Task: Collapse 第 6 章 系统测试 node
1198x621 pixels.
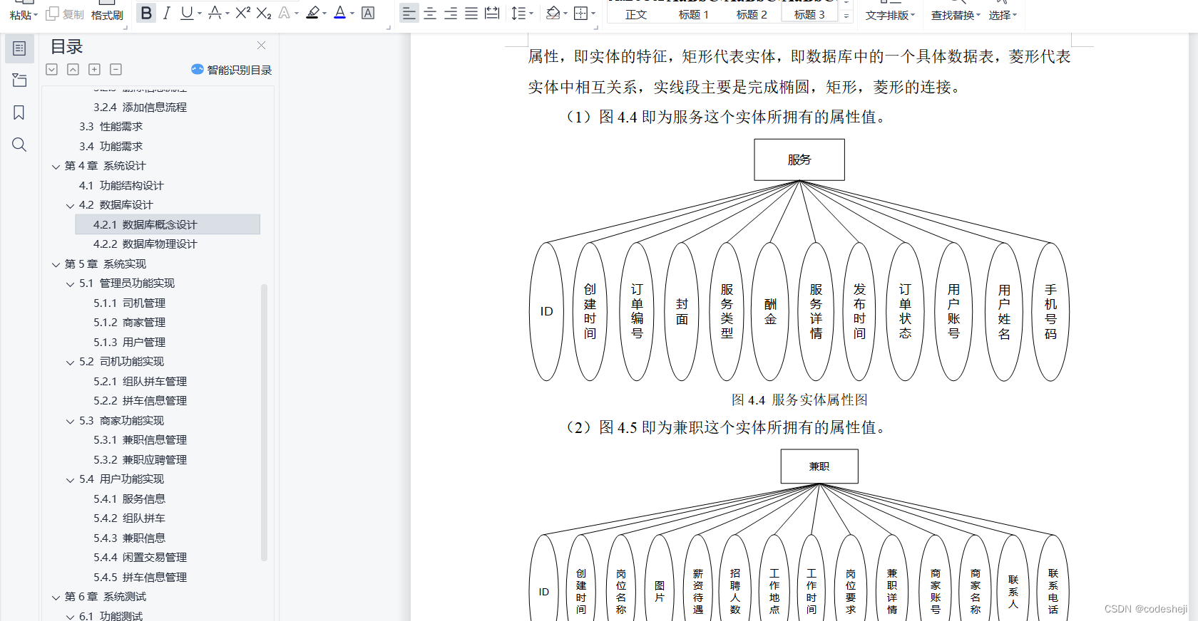Action: tap(56, 597)
